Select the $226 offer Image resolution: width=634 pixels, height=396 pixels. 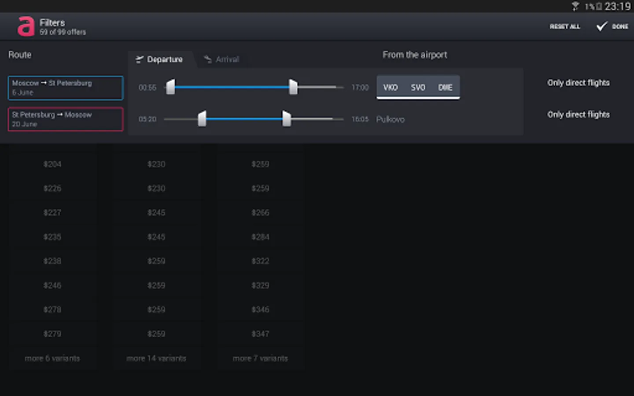(52, 188)
